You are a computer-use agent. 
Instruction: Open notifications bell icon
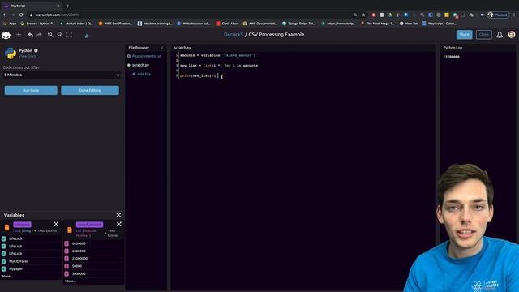500,35
